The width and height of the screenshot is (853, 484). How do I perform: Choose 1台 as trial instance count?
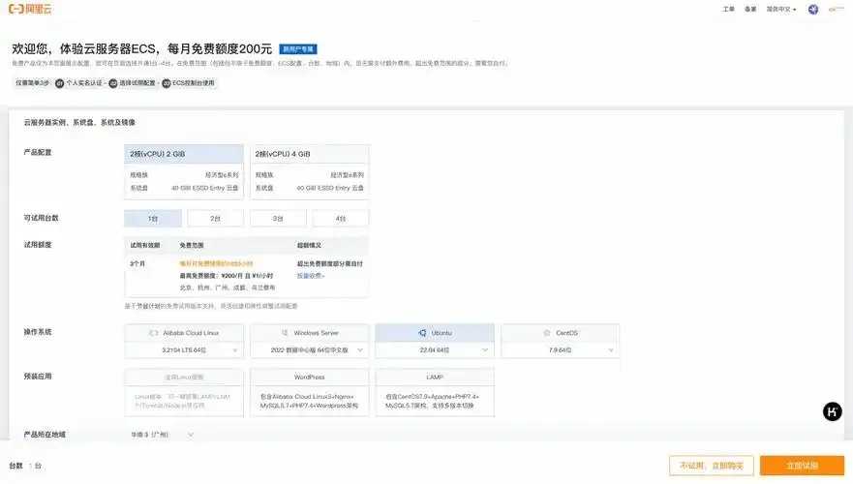153,218
